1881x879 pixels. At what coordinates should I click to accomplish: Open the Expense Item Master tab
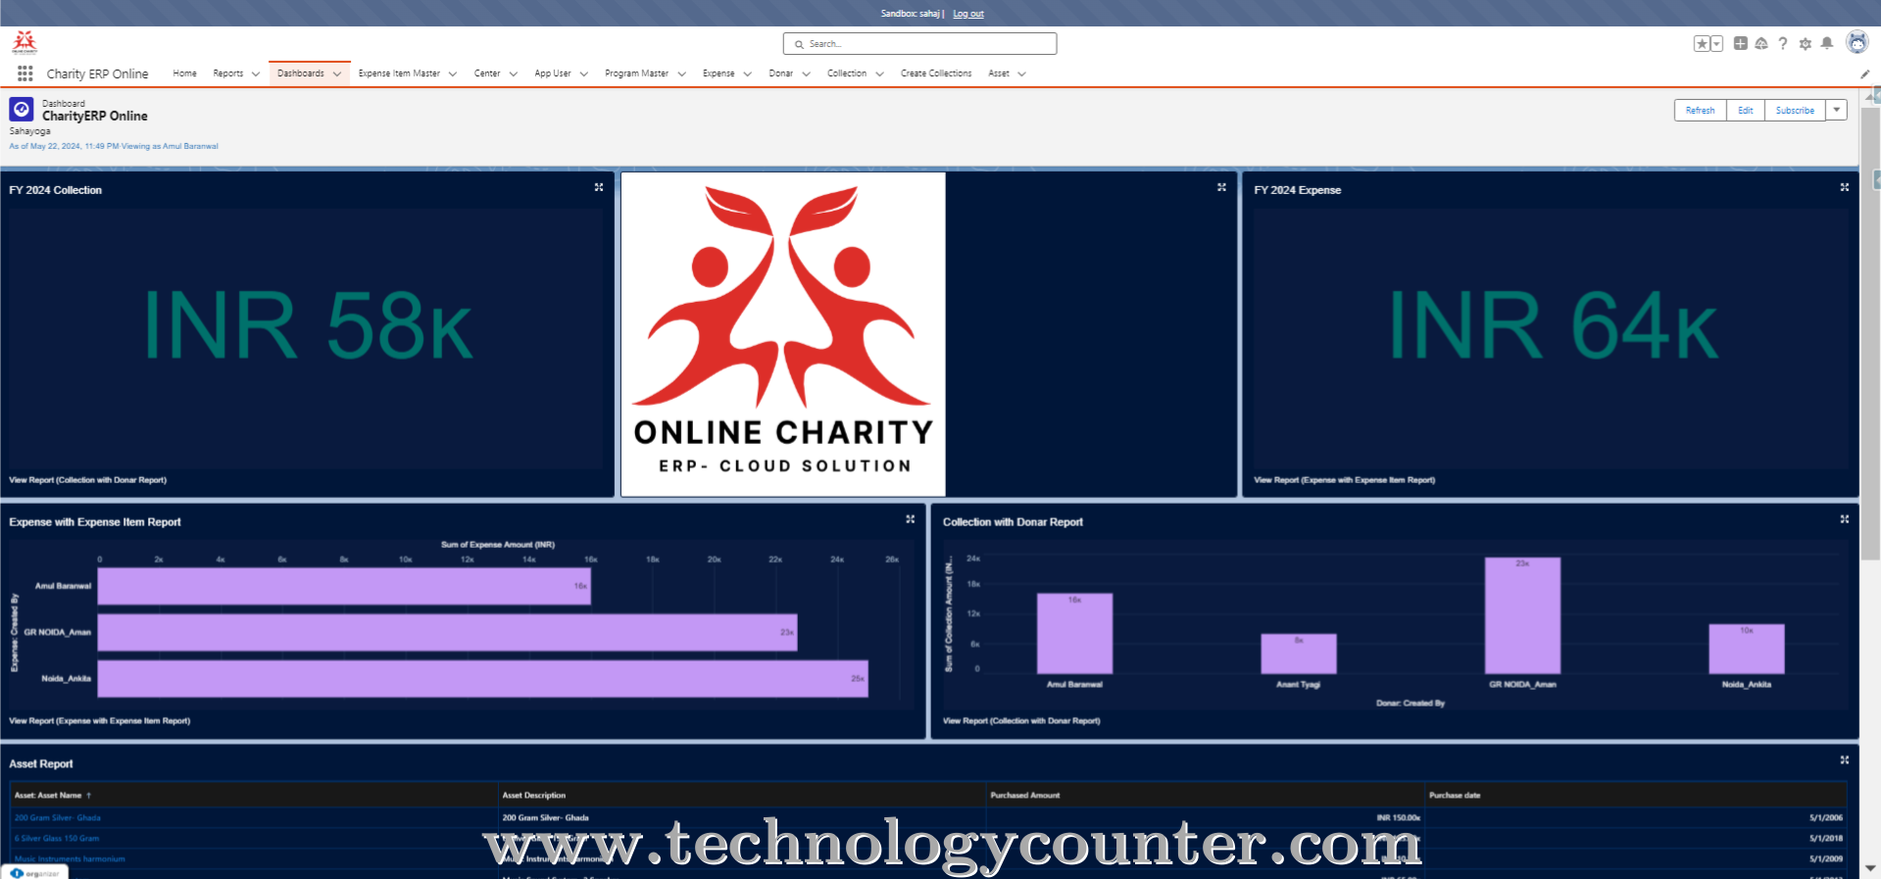click(399, 73)
